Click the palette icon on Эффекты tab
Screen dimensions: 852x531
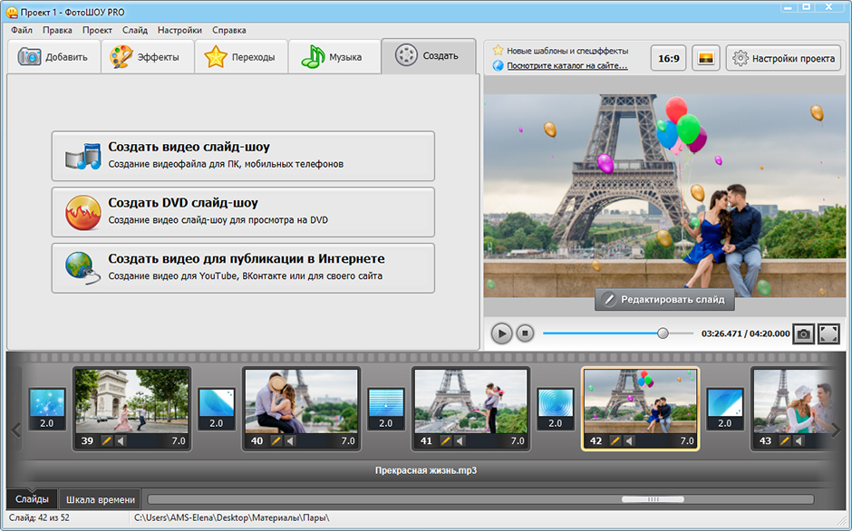121,56
